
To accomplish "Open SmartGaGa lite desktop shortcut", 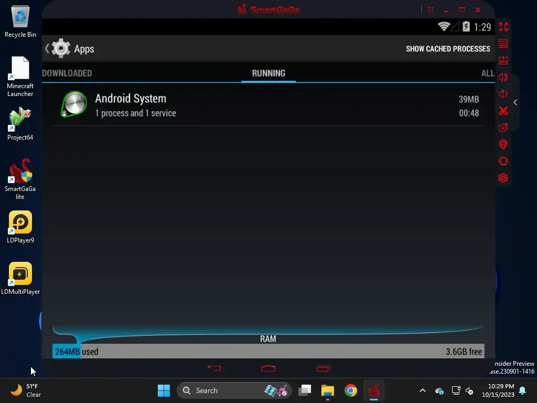I will pyautogui.click(x=20, y=179).
